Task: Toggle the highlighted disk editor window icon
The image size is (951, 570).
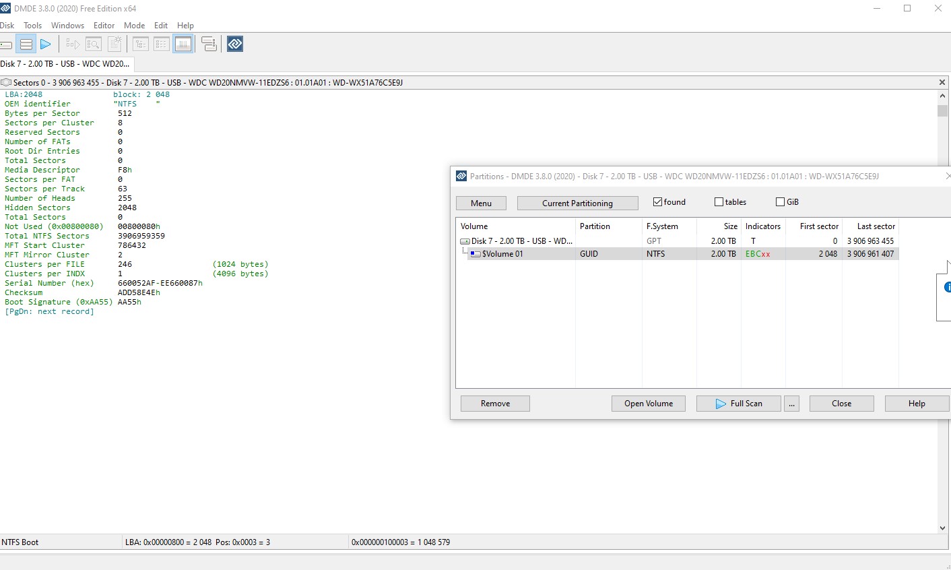Action: coord(183,44)
